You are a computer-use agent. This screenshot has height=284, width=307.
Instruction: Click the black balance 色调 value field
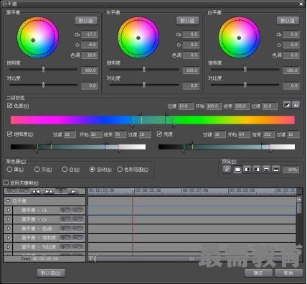click(x=90, y=55)
